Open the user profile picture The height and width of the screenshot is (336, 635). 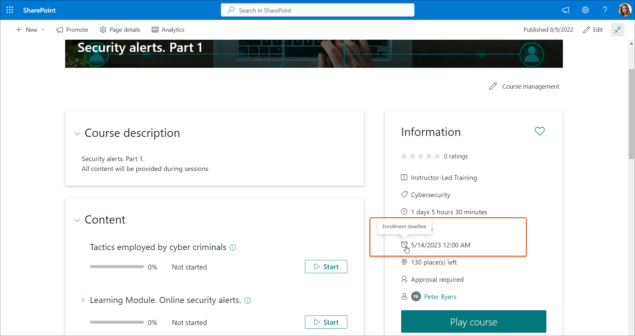pyautogui.click(x=625, y=10)
